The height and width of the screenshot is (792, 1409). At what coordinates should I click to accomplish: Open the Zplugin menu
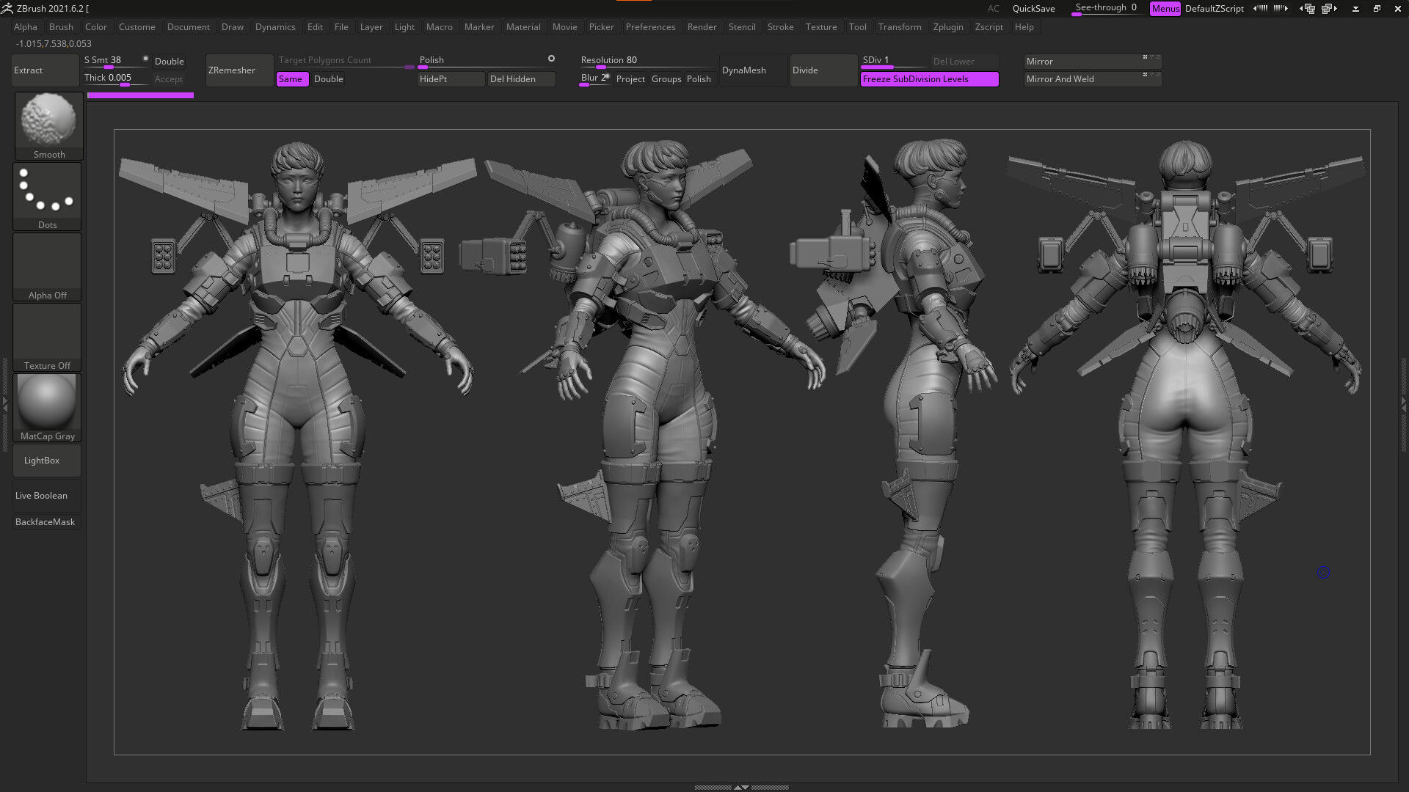tap(948, 27)
